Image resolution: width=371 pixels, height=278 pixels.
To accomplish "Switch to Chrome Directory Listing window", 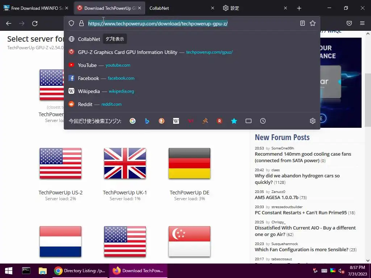I will click(x=80, y=271).
